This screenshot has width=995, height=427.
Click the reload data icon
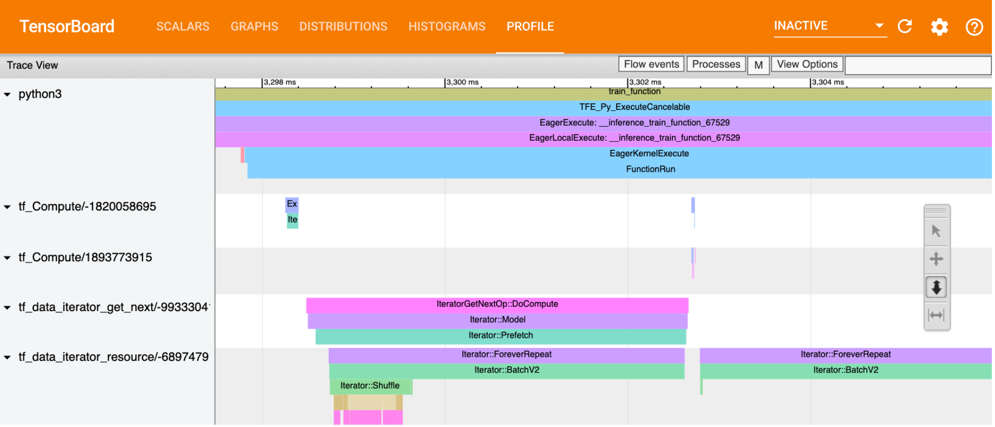pos(905,26)
